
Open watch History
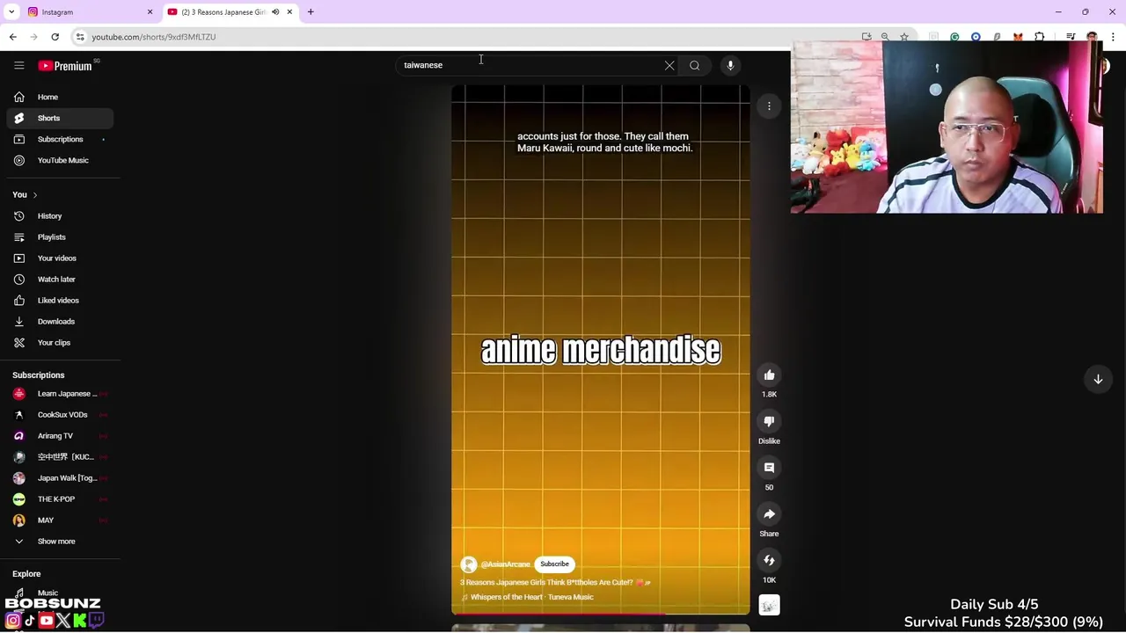click(x=60, y=215)
